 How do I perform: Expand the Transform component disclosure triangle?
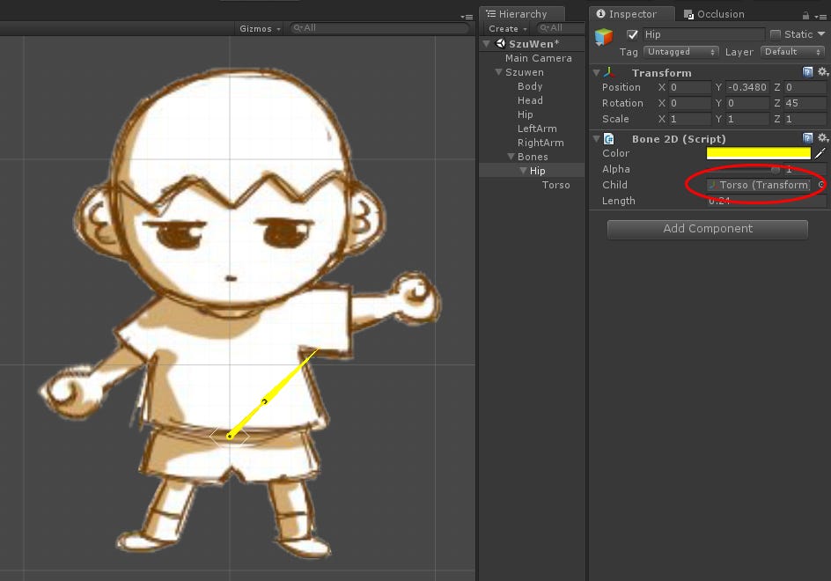596,72
